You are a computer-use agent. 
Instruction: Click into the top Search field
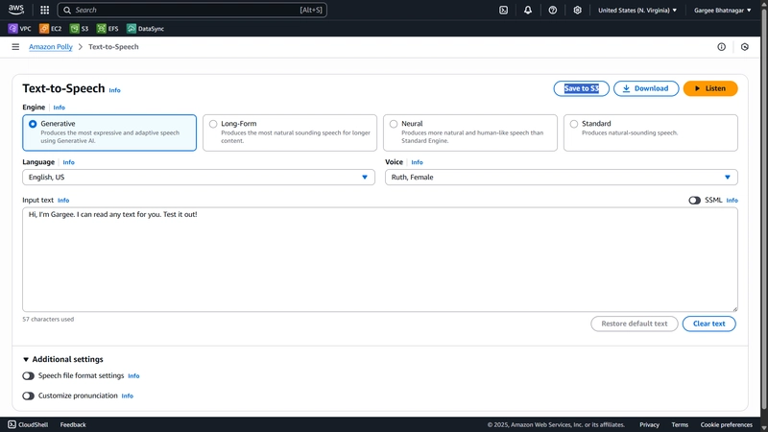point(192,10)
